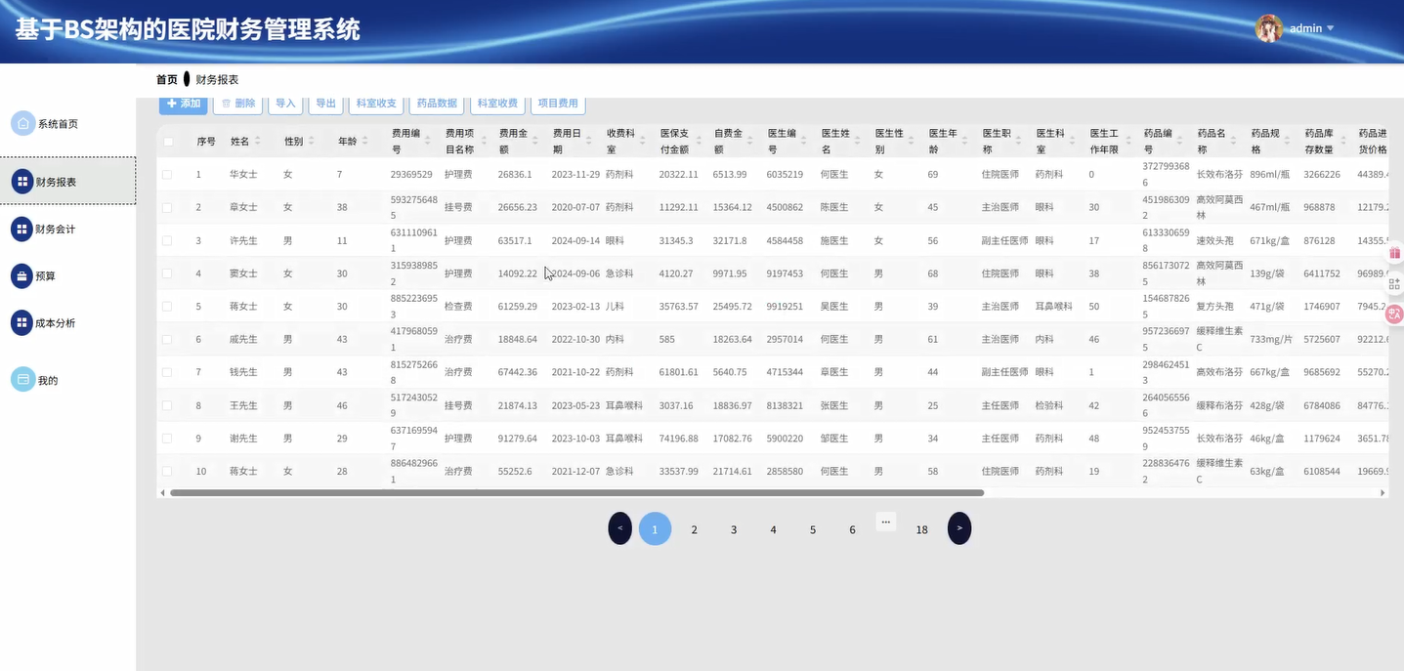Image resolution: width=1404 pixels, height=671 pixels.
Task: Check the row checkbox for 窦女士
Action: 167,273
